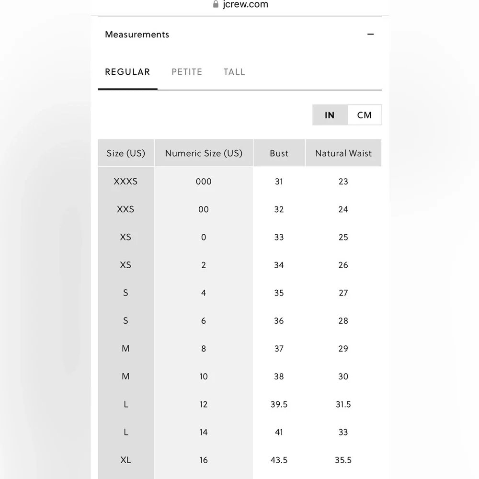
Task: Switch to the TALL tab
Action: pyautogui.click(x=234, y=72)
